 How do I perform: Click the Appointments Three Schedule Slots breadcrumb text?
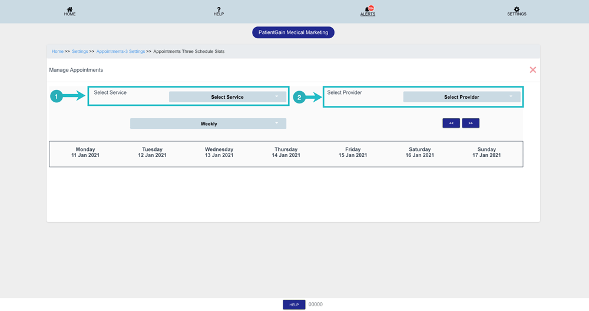point(189,51)
